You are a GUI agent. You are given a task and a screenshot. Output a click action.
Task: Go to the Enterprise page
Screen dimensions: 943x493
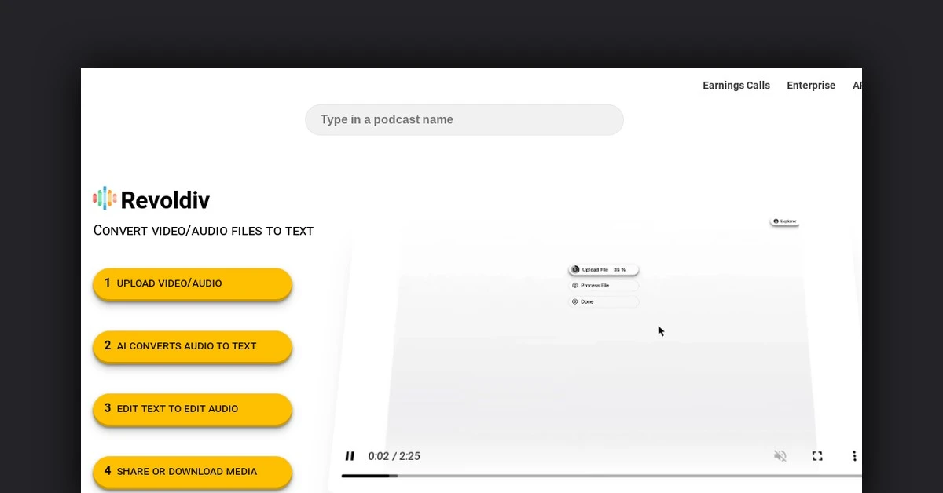coord(810,86)
